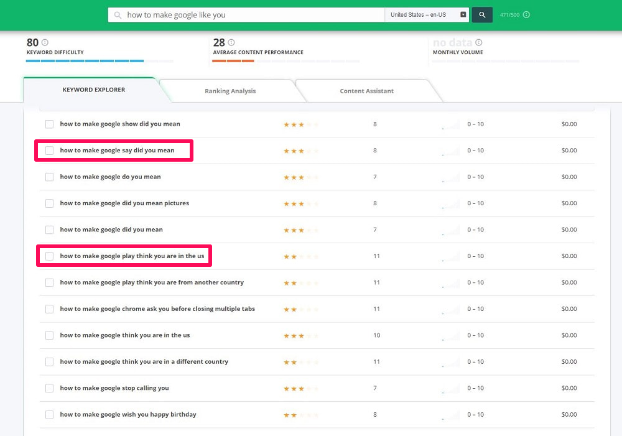Viewport: 622px width, 436px height.
Task: Check 'how to make google show did you mean'
Action: click(49, 124)
